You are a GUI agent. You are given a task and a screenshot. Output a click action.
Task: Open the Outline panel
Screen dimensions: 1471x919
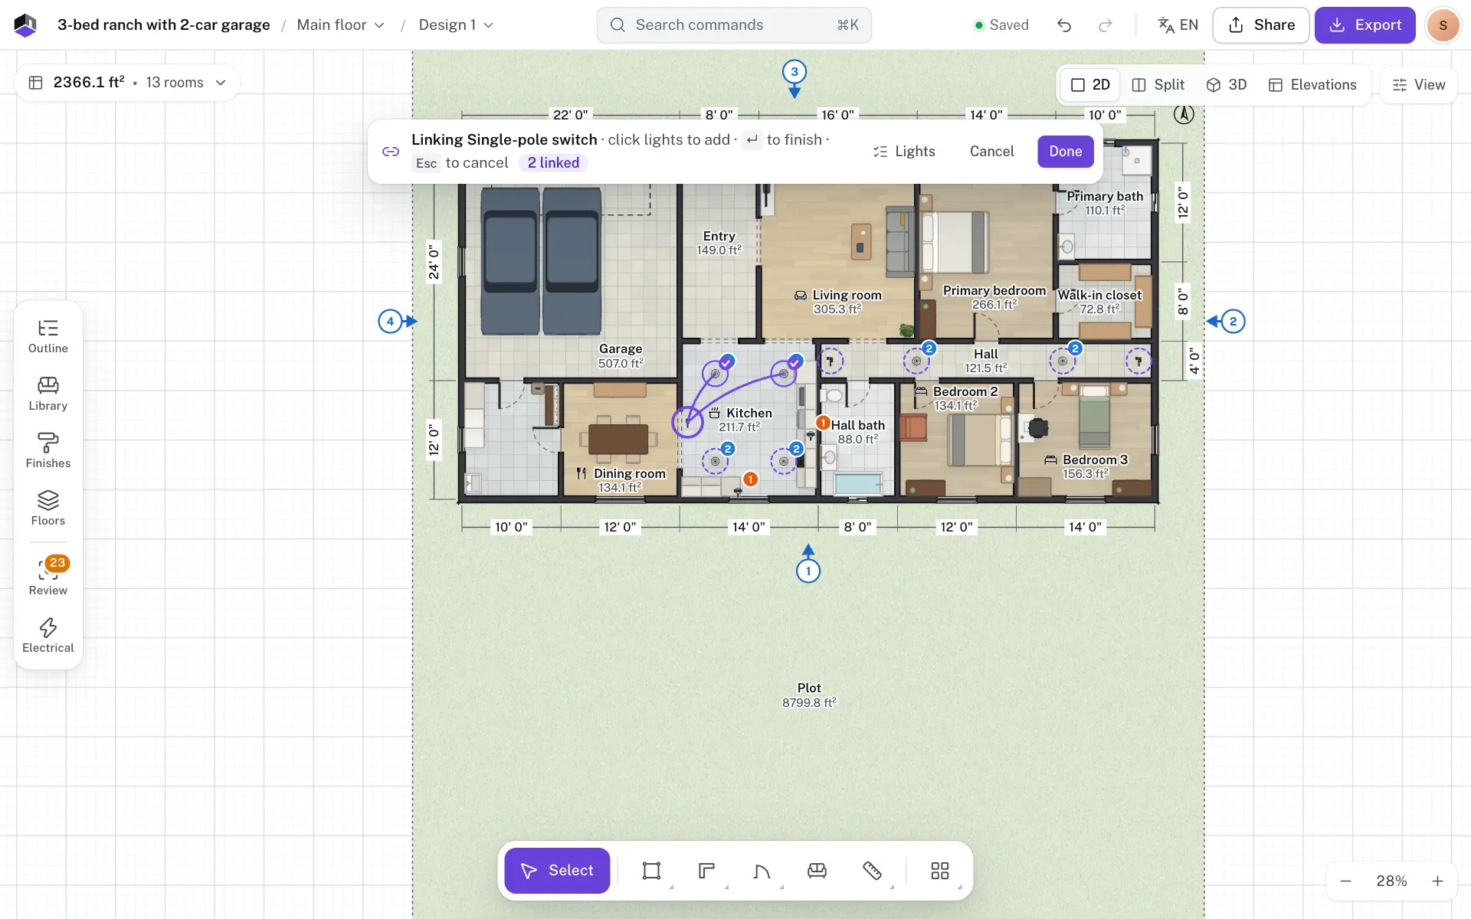pyautogui.click(x=48, y=337)
